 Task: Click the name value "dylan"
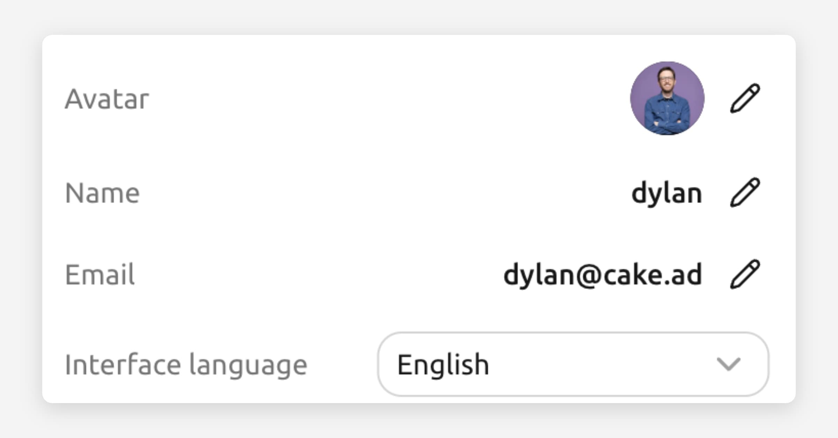666,193
